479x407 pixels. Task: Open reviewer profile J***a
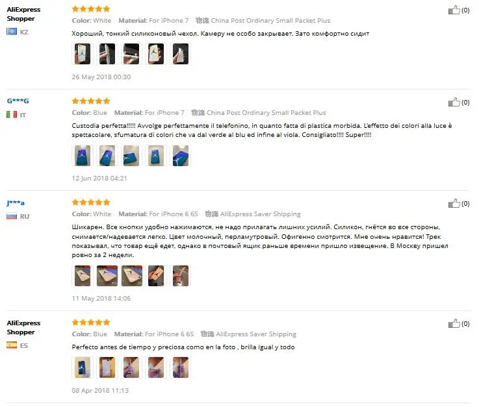point(16,203)
